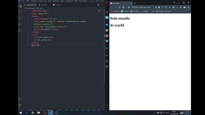The image size is (205, 115).
Task: Open File Explorer from the taskbar
Action: [38, 113]
